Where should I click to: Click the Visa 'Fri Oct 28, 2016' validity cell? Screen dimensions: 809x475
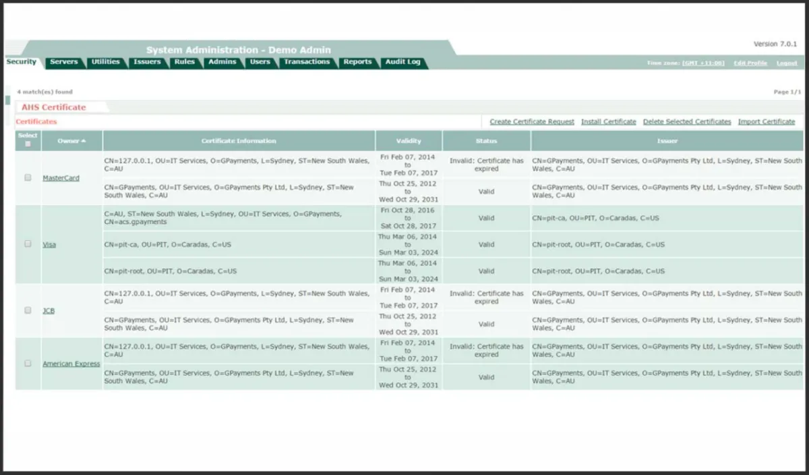click(x=409, y=218)
